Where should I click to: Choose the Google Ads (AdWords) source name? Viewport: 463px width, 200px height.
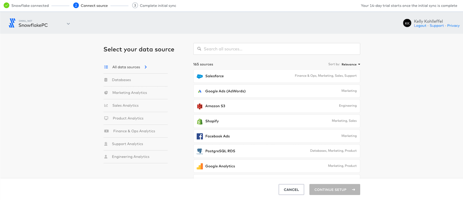(225, 91)
